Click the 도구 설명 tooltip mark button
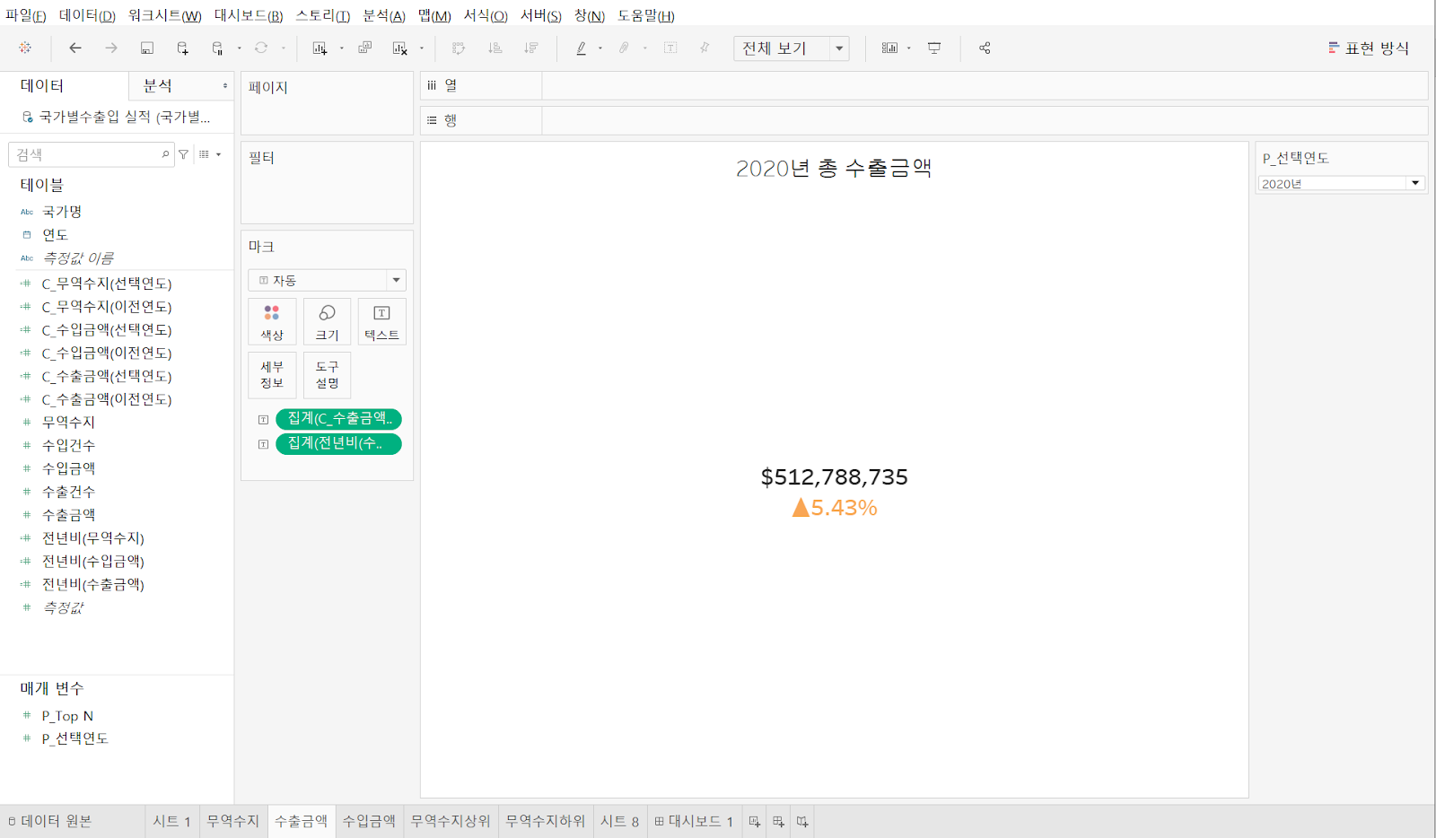The width and height of the screenshot is (1436, 838). point(327,375)
